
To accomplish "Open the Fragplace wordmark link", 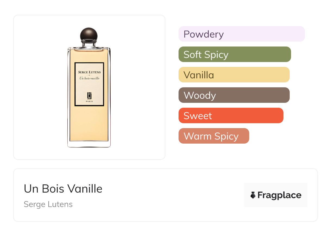I will [279, 195].
